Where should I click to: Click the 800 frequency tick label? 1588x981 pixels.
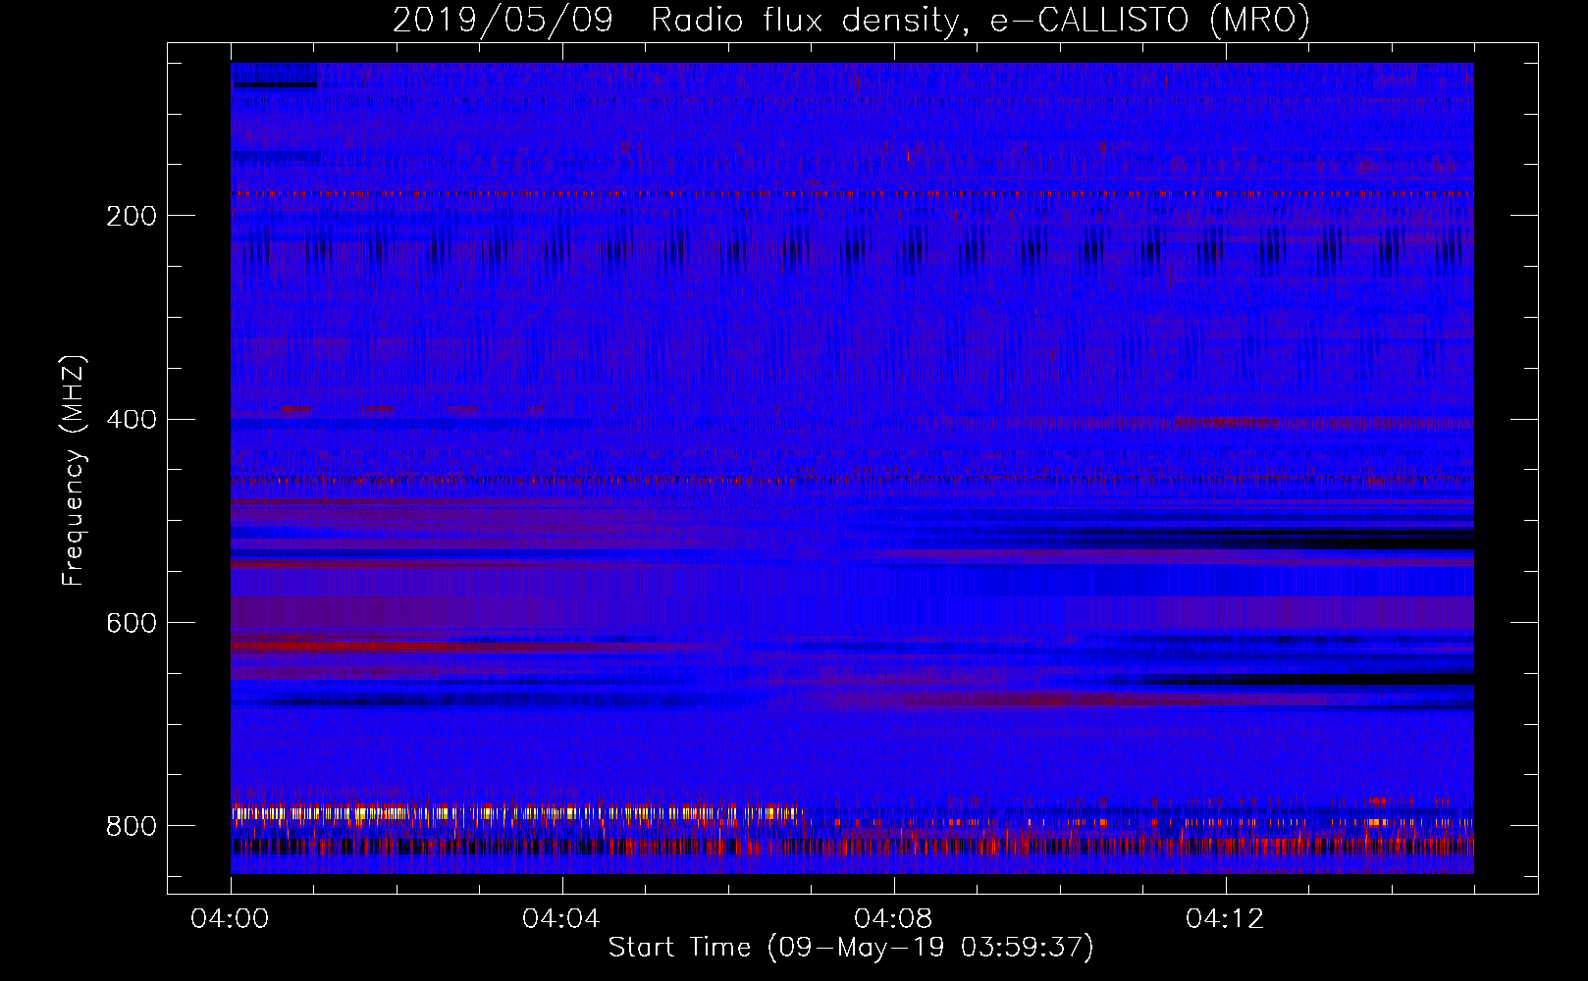pos(131,827)
